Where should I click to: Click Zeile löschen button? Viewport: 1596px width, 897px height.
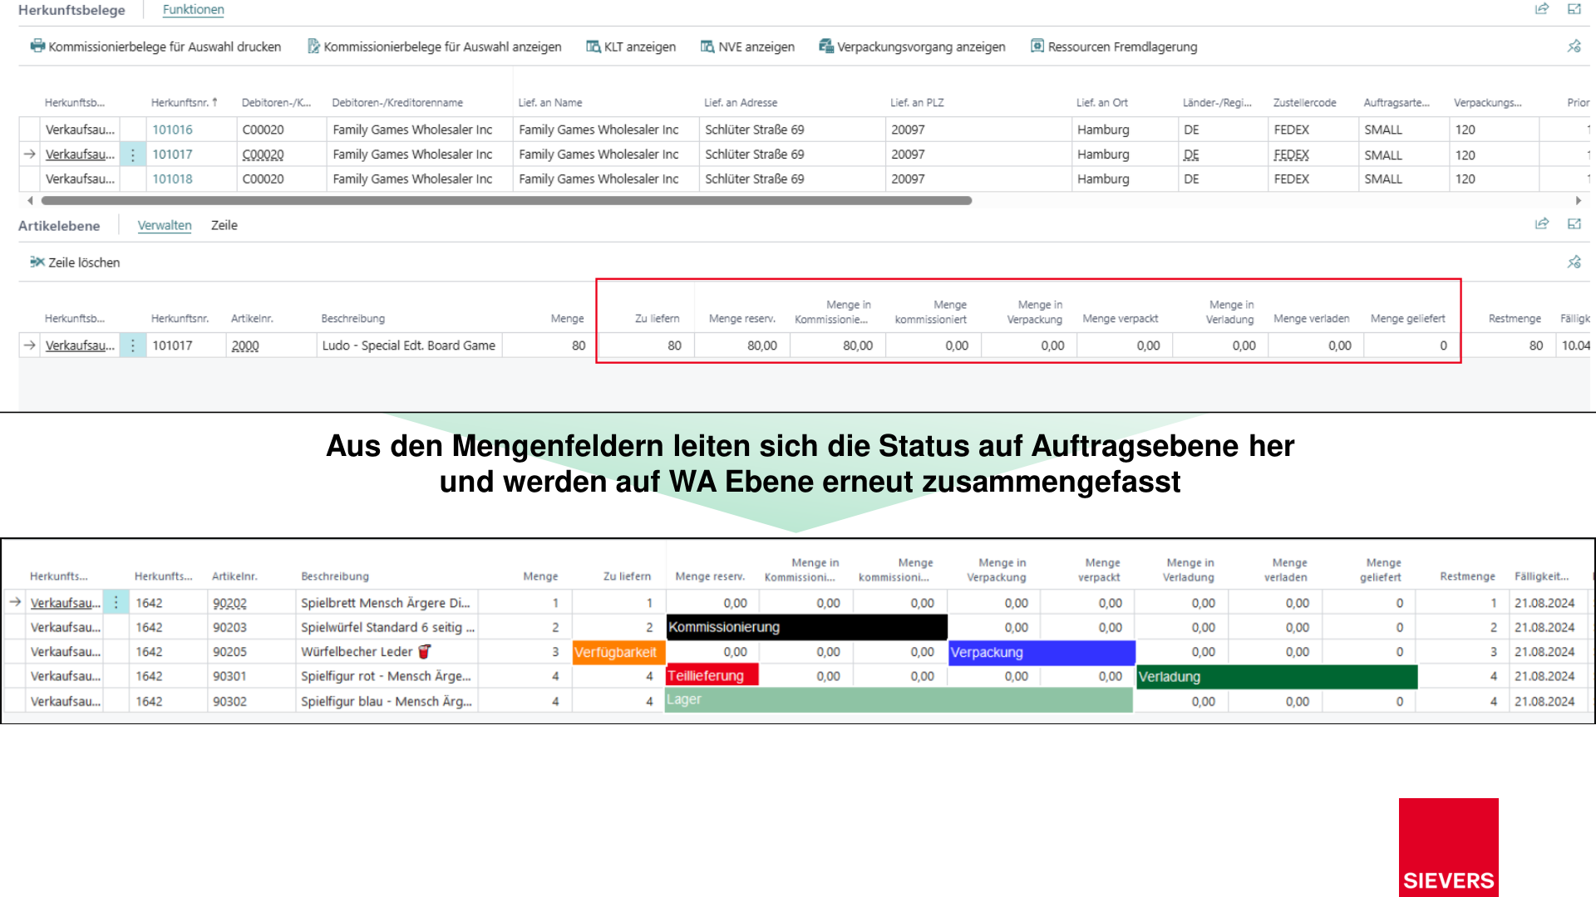point(75,262)
